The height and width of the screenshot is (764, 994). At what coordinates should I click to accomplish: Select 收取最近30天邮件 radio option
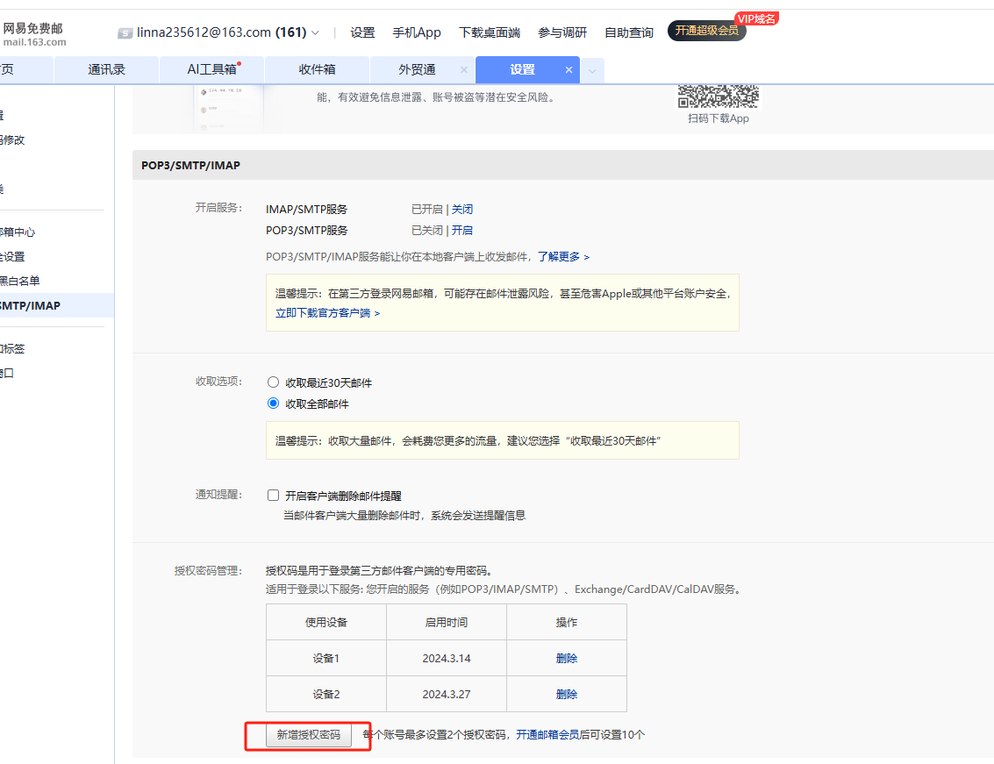[273, 383]
